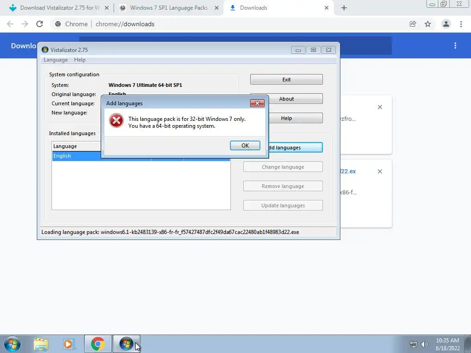This screenshot has height=353, width=471.
Task: Switch to Chrome from the taskbar
Action: pyautogui.click(x=98, y=344)
